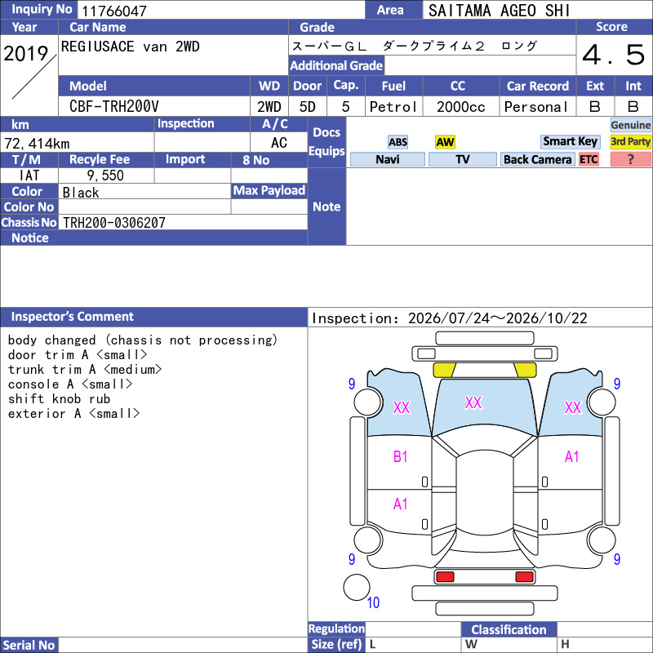The width and height of the screenshot is (653, 653).
Task: Click the Chassis No TRH200-0306207 field
Action: click(x=183, y=222)
